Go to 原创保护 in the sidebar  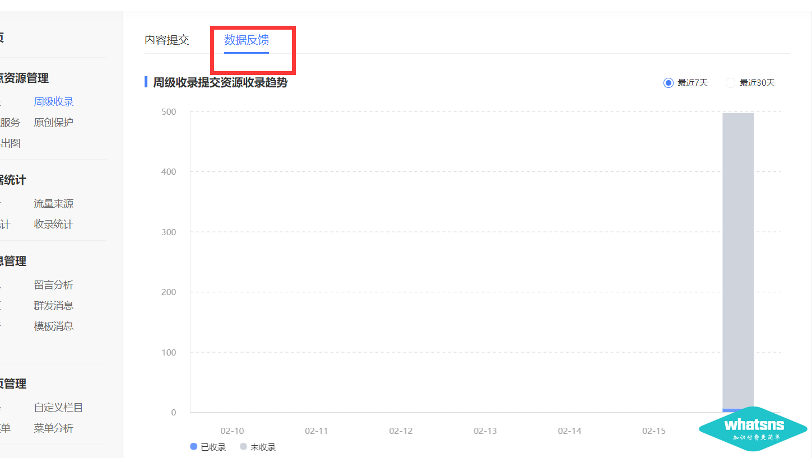point(54,123)
